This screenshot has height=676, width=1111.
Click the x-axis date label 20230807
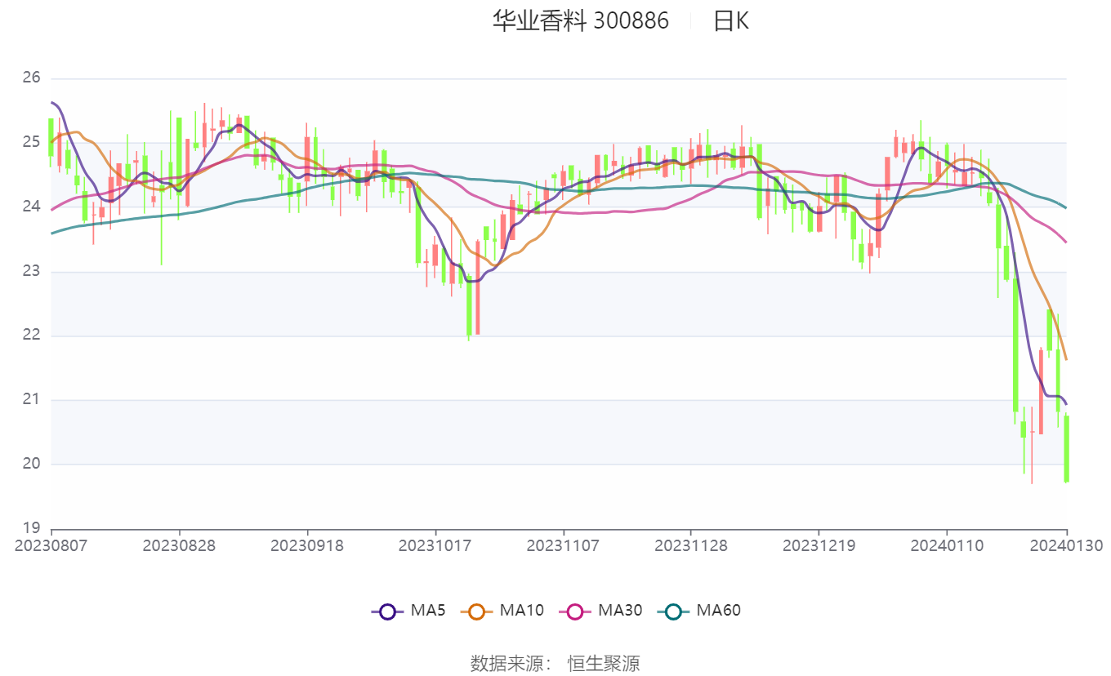(x=51, y=545)
